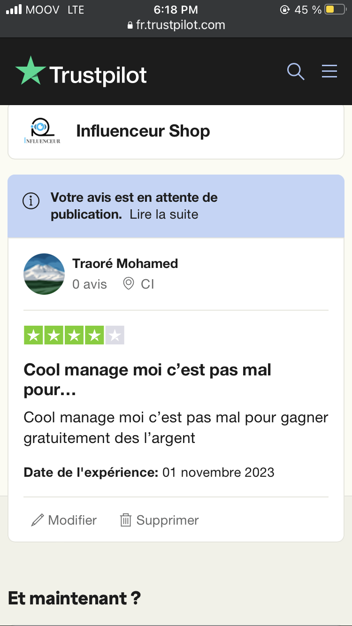Tap the Influenceur Shop logo image

pyautogui.click(x=42, y=131)
